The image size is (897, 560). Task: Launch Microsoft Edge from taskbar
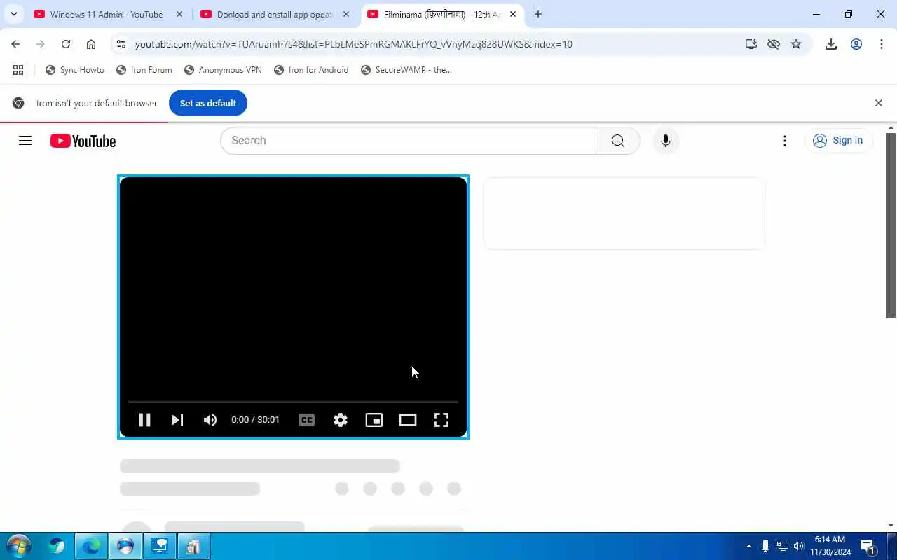[x=91, y=546]
